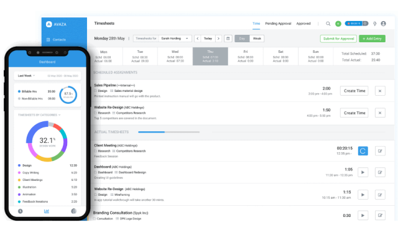Edit the Client Meeting timesheet entry
Image resolution: width=398 pixels, height=230 pixels.
pos(380,151)
